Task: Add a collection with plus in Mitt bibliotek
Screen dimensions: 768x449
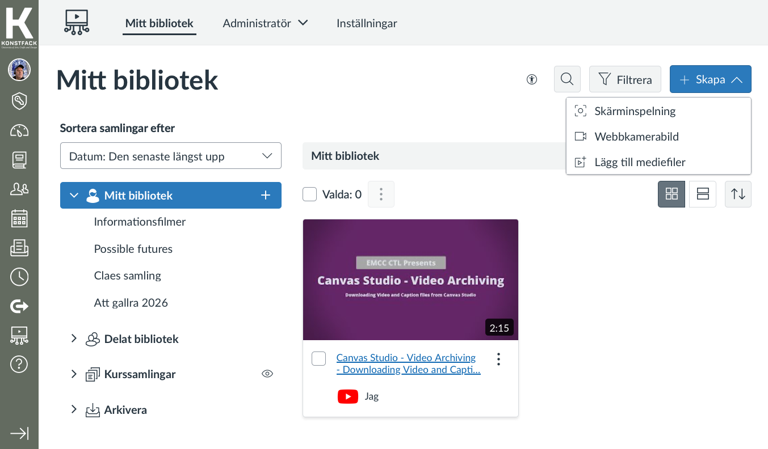Action: pos(266,196)
